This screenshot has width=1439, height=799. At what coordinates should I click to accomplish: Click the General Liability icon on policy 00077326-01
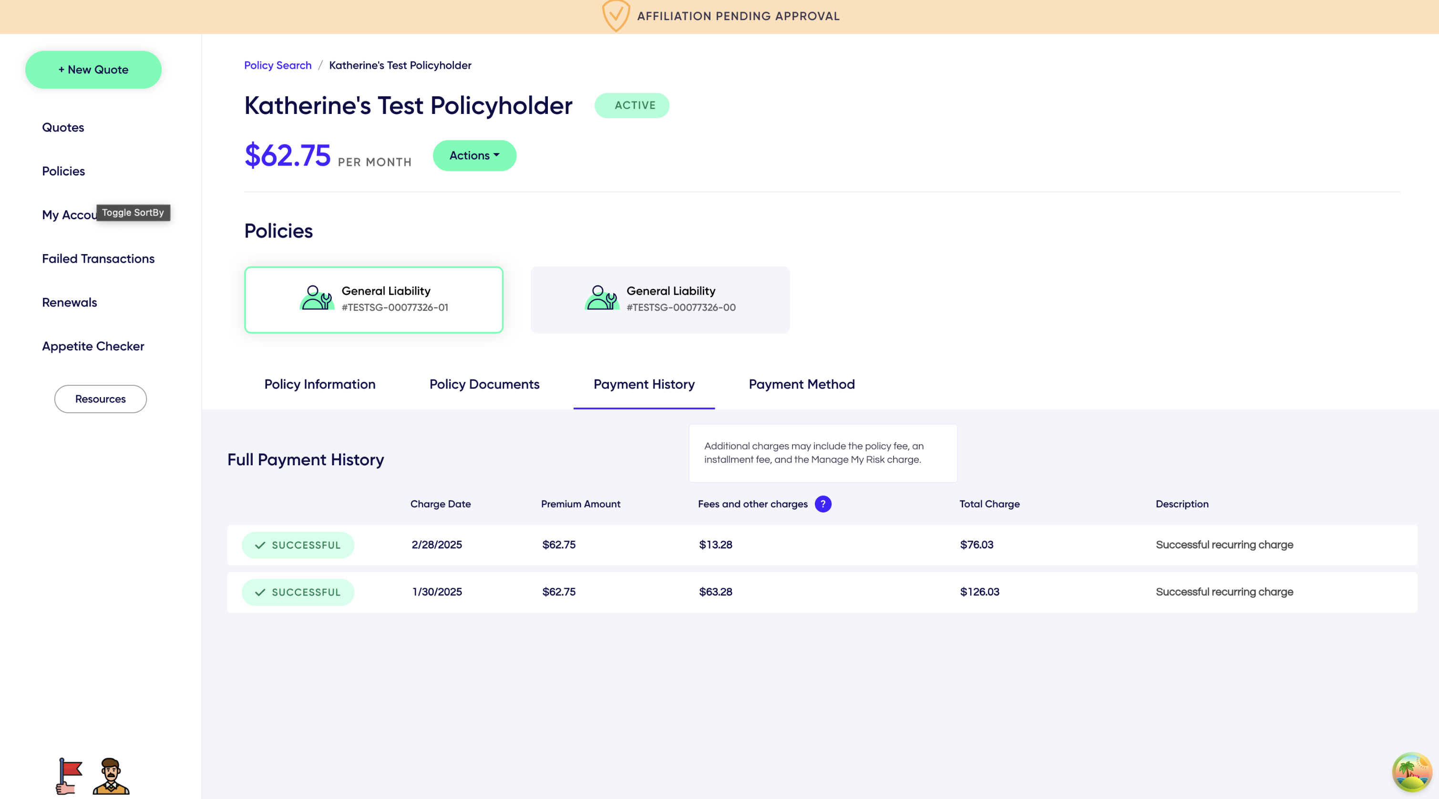point(317,297)
